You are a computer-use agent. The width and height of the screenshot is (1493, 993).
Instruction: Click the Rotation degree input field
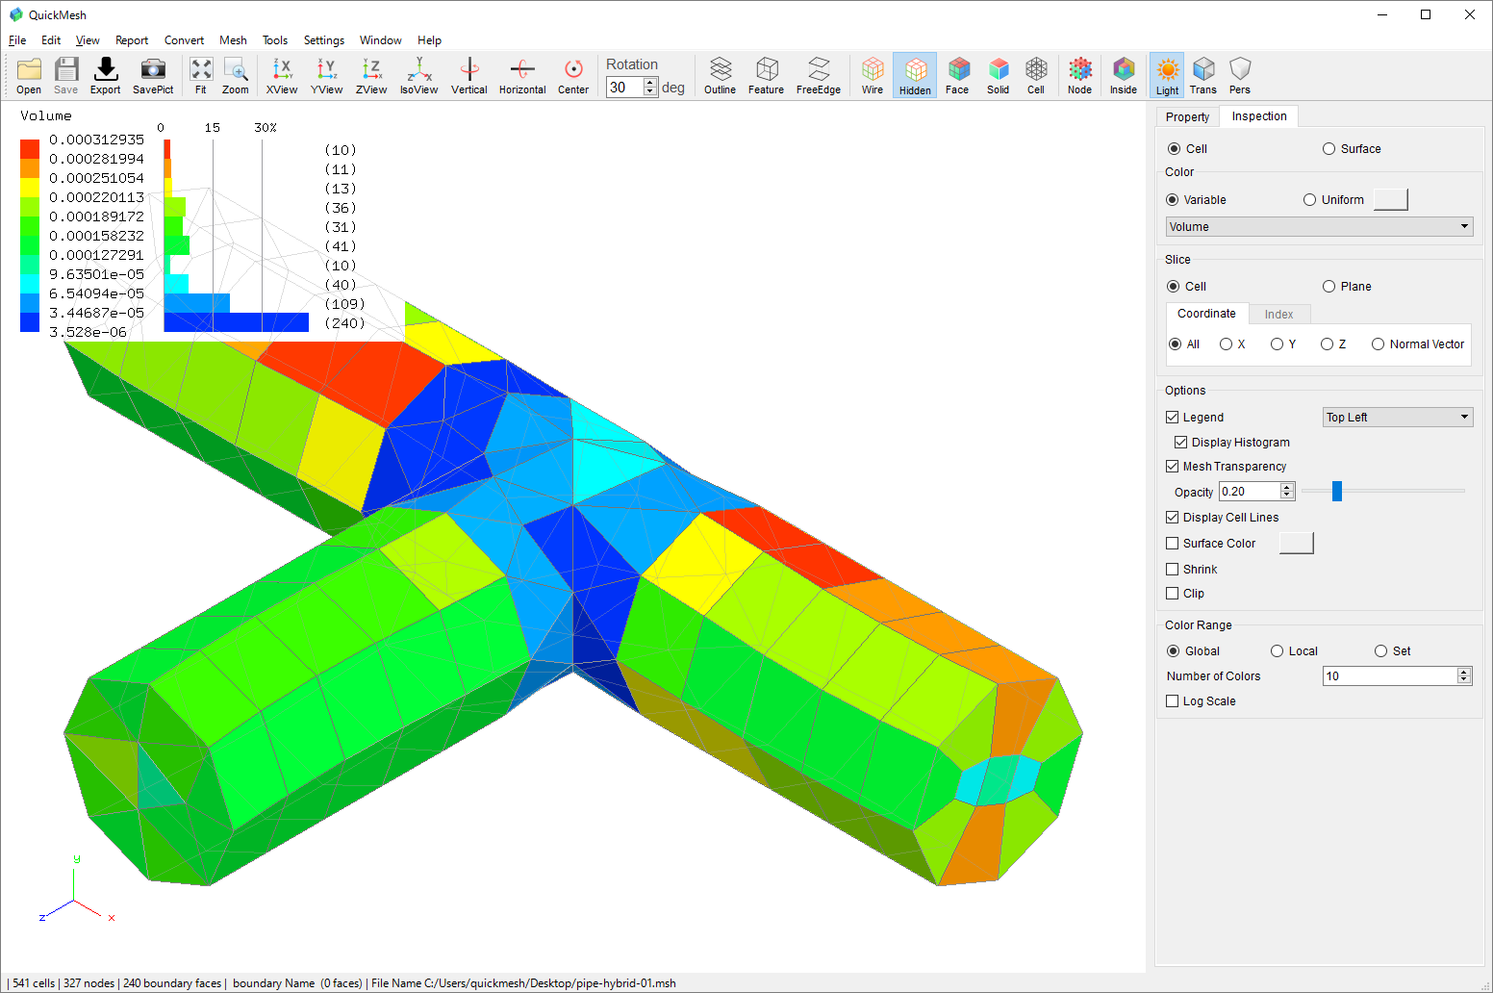(x=625, y=88)
